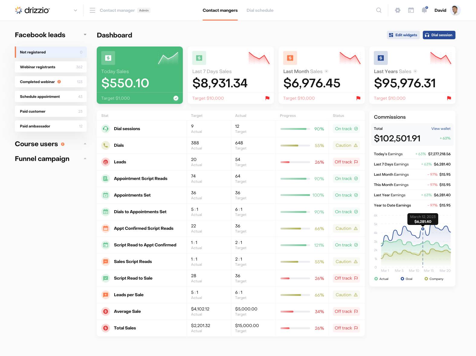Open the Last Month Sales period dropdown
The width and height of the screenshot is (476, 356).
click(326, 72)
